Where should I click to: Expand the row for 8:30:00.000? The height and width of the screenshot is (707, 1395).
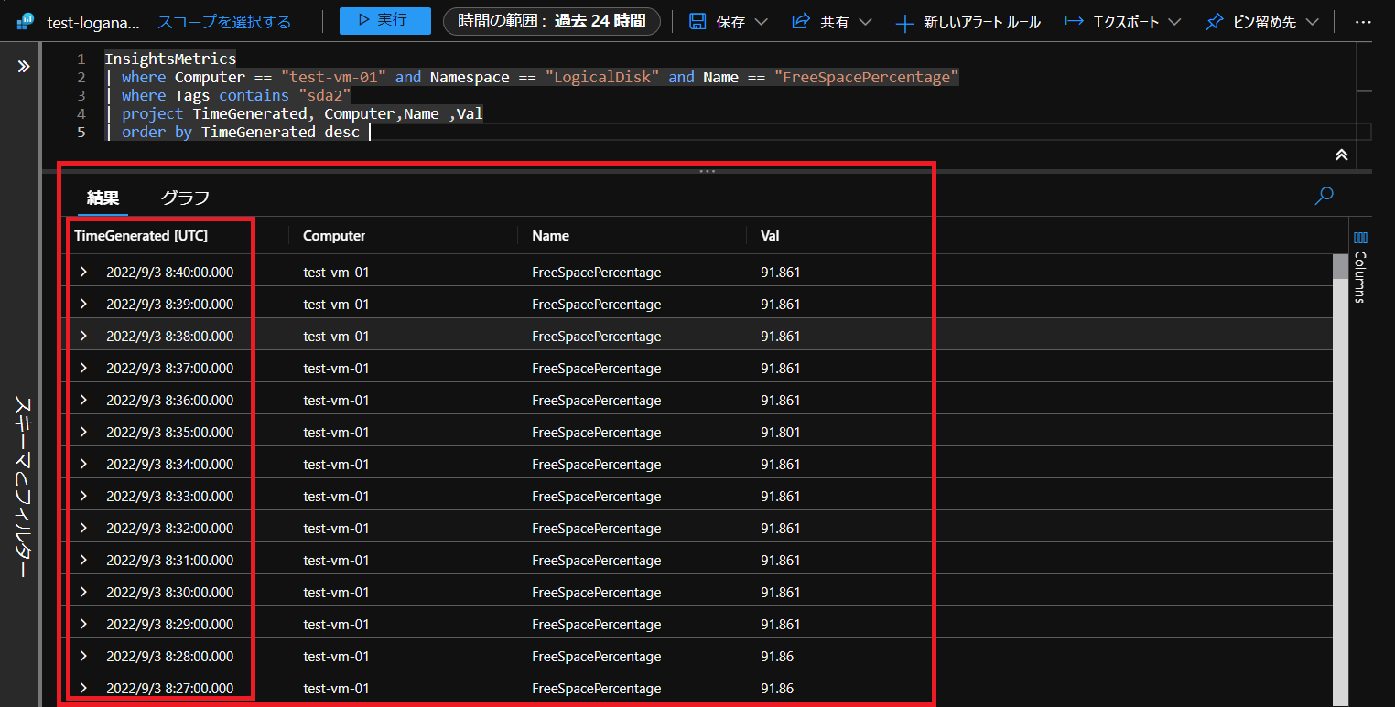[83, 592]
